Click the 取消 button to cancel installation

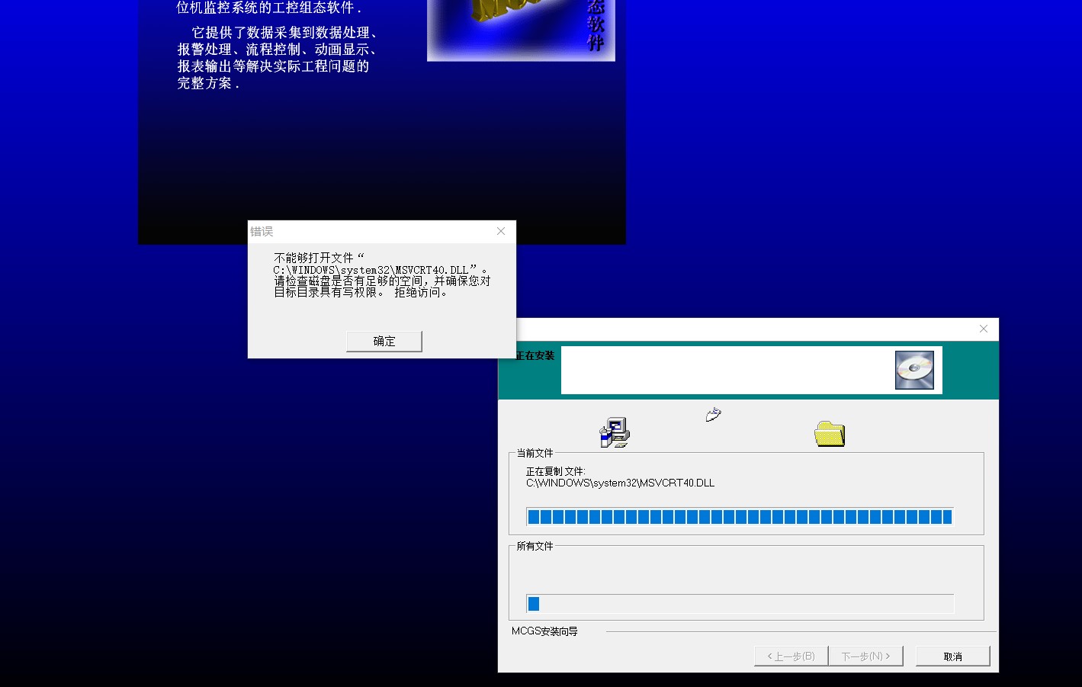[x=952, y=656]
